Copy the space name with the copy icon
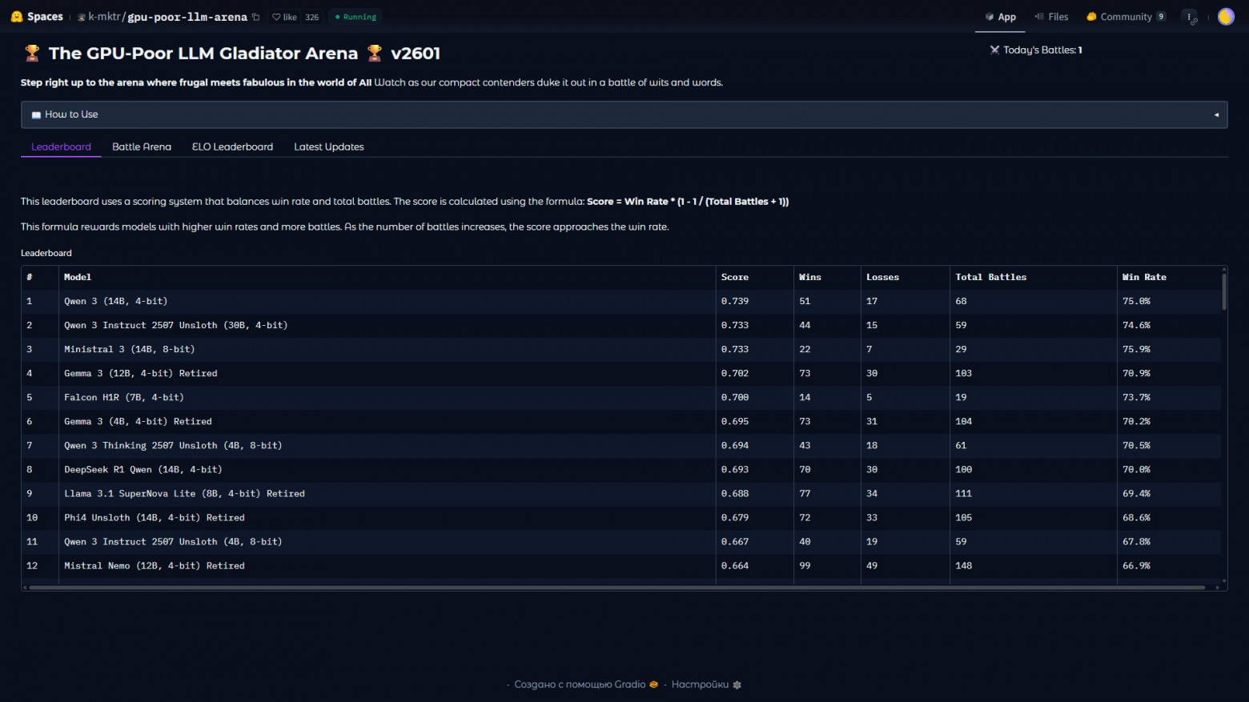The image size is (1249, 702). point(256,17)
